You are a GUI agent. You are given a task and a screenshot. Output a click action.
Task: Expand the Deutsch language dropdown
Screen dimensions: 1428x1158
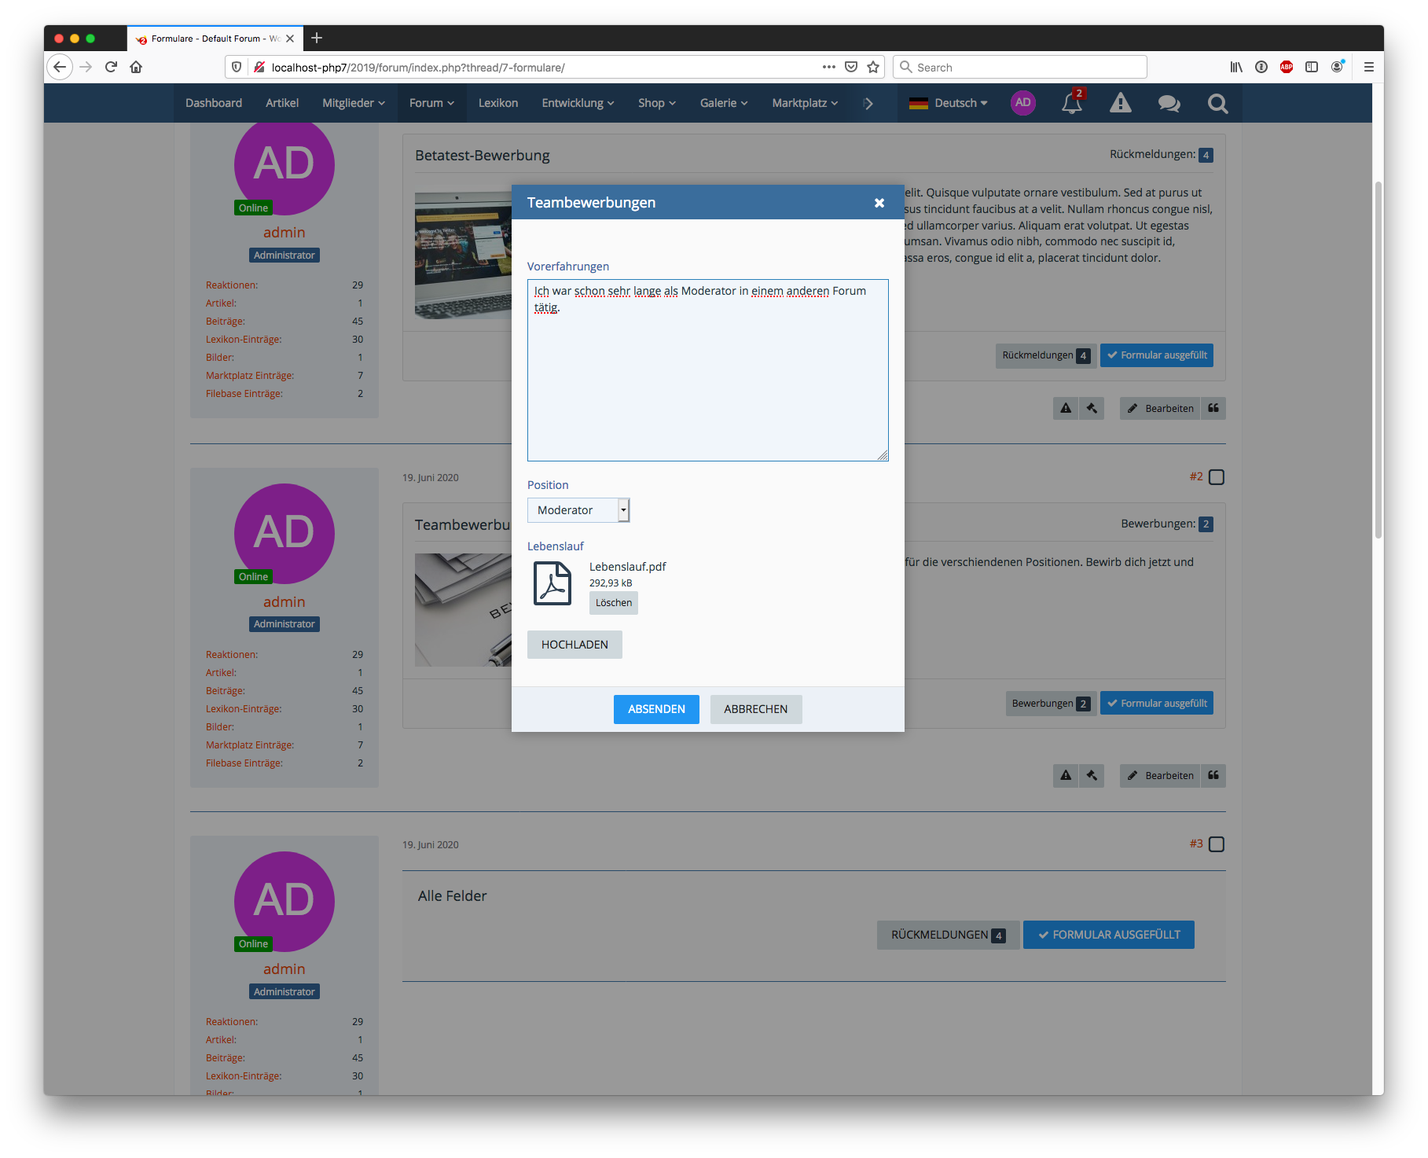949,103
